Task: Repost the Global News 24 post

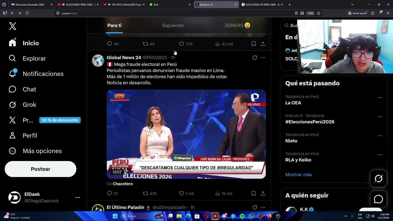Action: coord(146,193)
